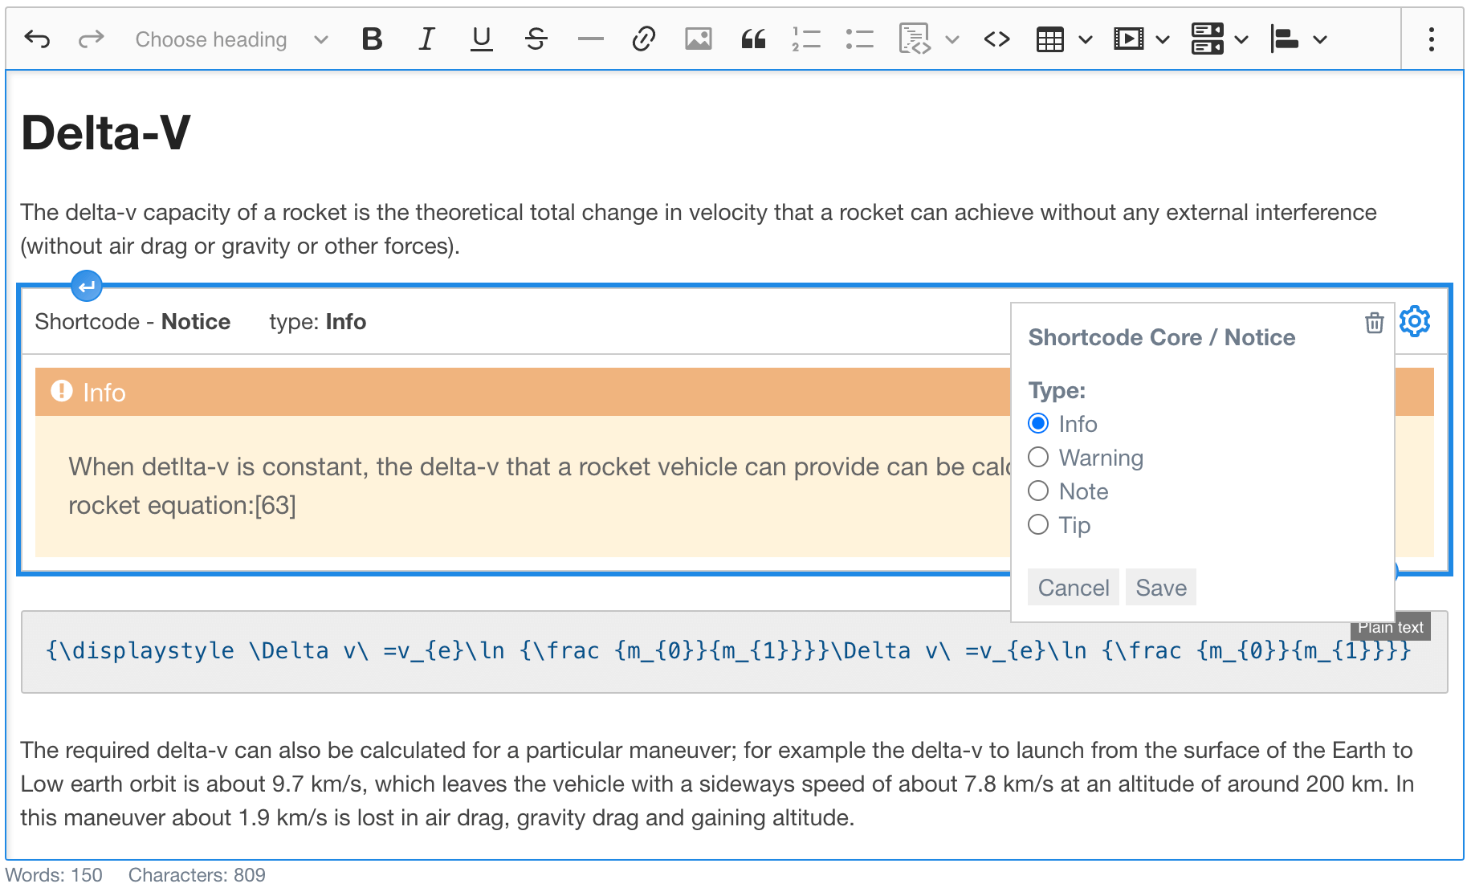1467x896 pixels.
Task: Create a numbered list
Action: [x=806, y=39]
